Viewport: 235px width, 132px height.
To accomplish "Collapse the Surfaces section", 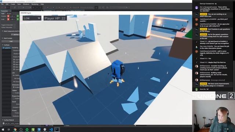I will click(3, 45).
